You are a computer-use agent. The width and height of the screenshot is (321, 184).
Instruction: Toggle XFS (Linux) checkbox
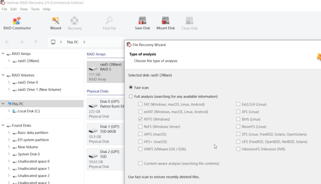click(x=238, y=112)
